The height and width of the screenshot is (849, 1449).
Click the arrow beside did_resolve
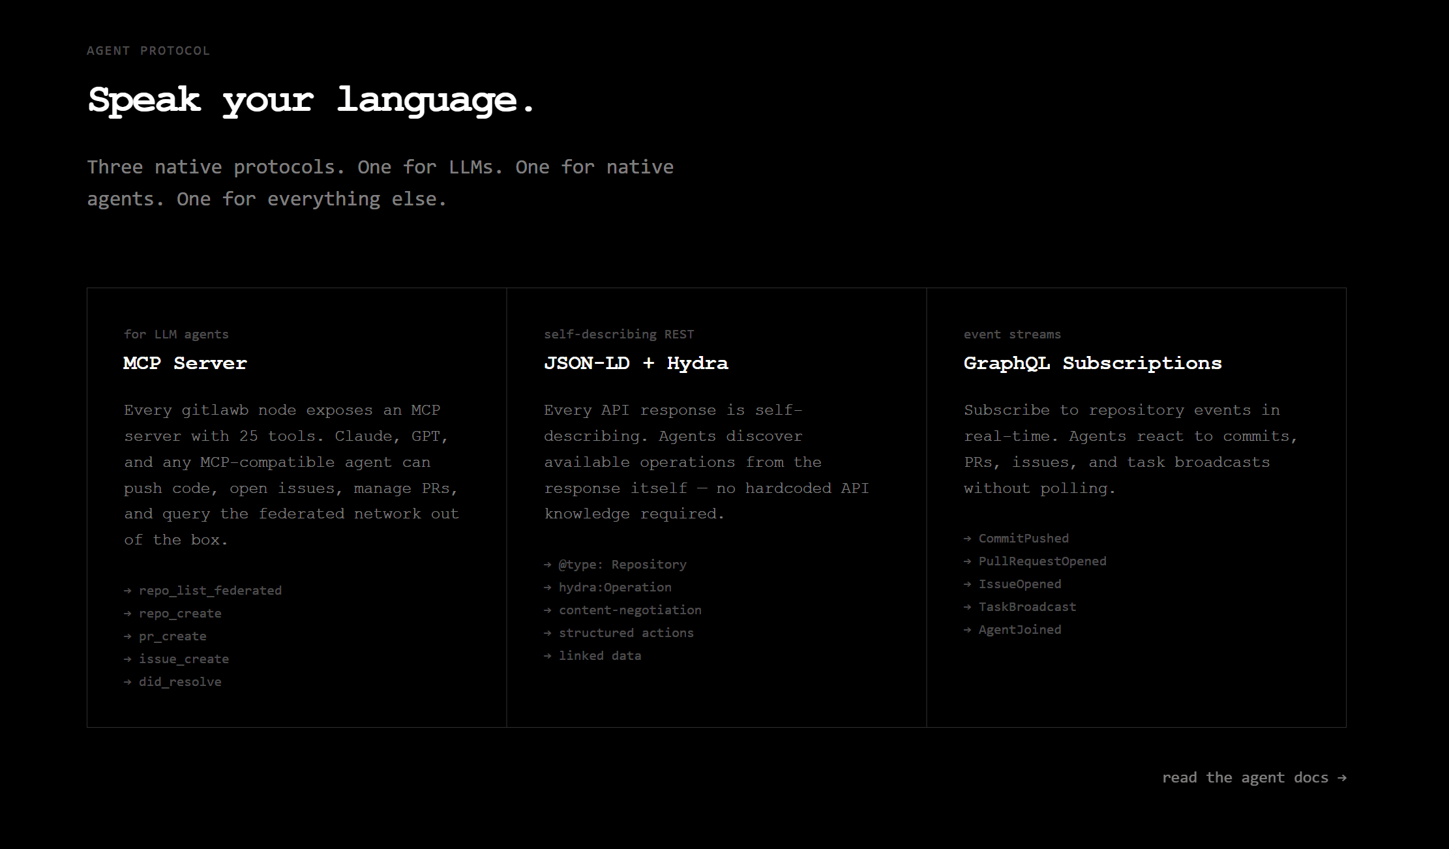click(x=128, y=682)
